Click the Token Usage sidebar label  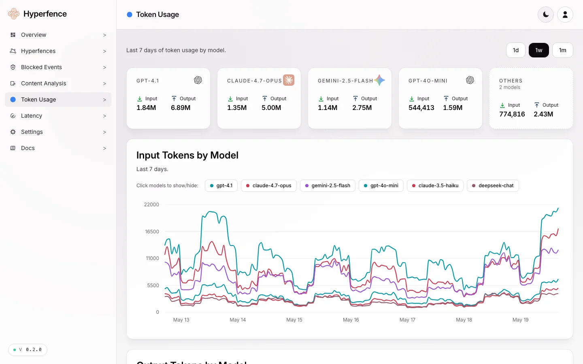pyautogui.click(x=38, y=99)
